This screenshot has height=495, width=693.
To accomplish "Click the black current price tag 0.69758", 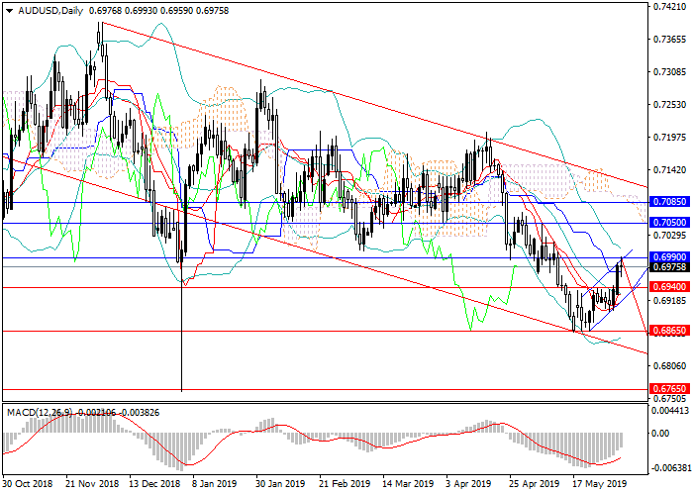I will [669, 266].
